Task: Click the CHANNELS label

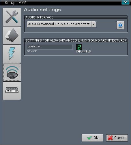Action: 83,52
